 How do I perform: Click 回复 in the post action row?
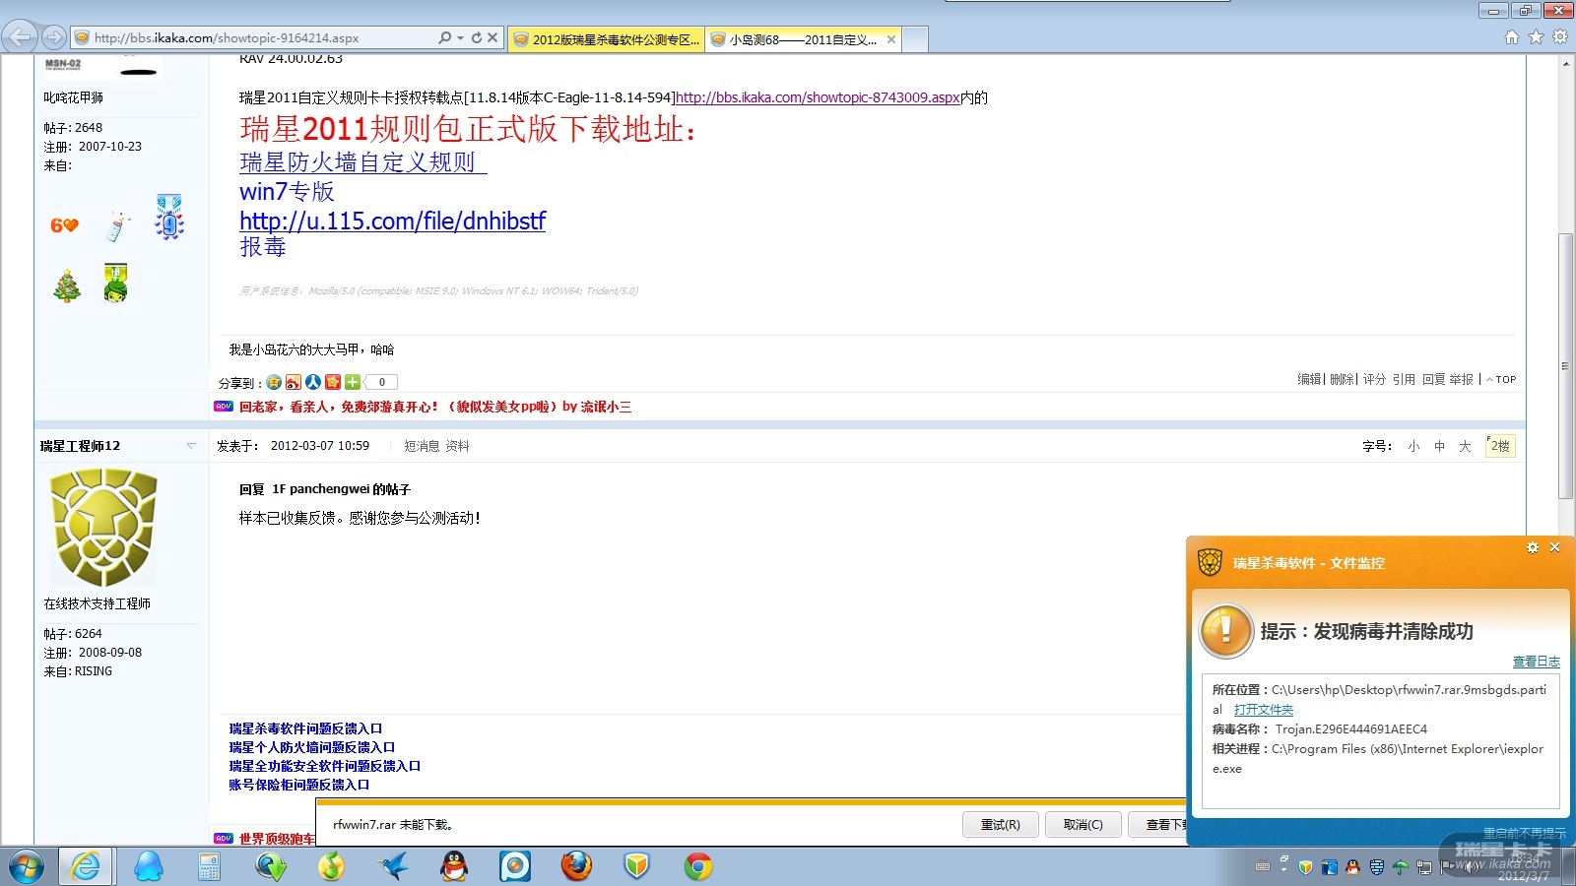click(1433, 379)
